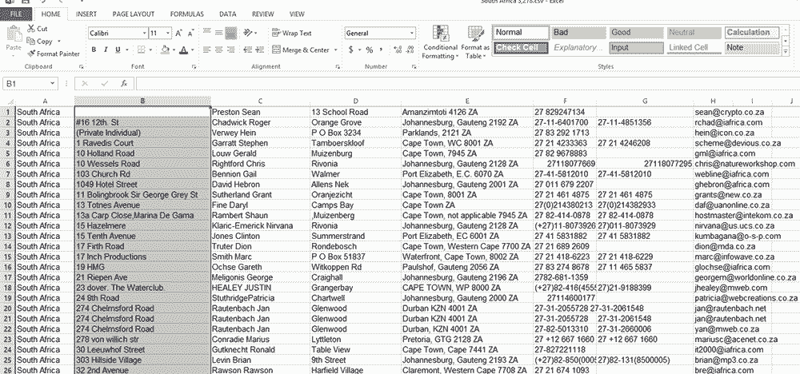Image resolution: width=800 pixels, height=374 pixels.
Task: Toggle Wrap Text
Action: click(x=292, y=33)
